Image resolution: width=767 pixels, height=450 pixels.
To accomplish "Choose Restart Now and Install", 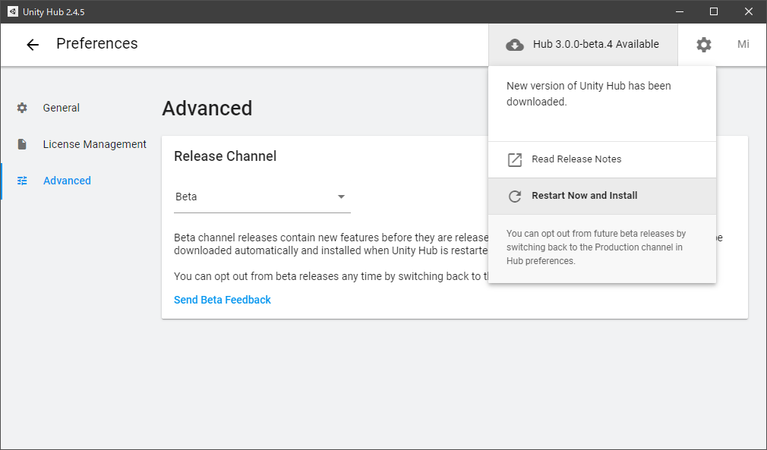I will (x=602, y=196).
